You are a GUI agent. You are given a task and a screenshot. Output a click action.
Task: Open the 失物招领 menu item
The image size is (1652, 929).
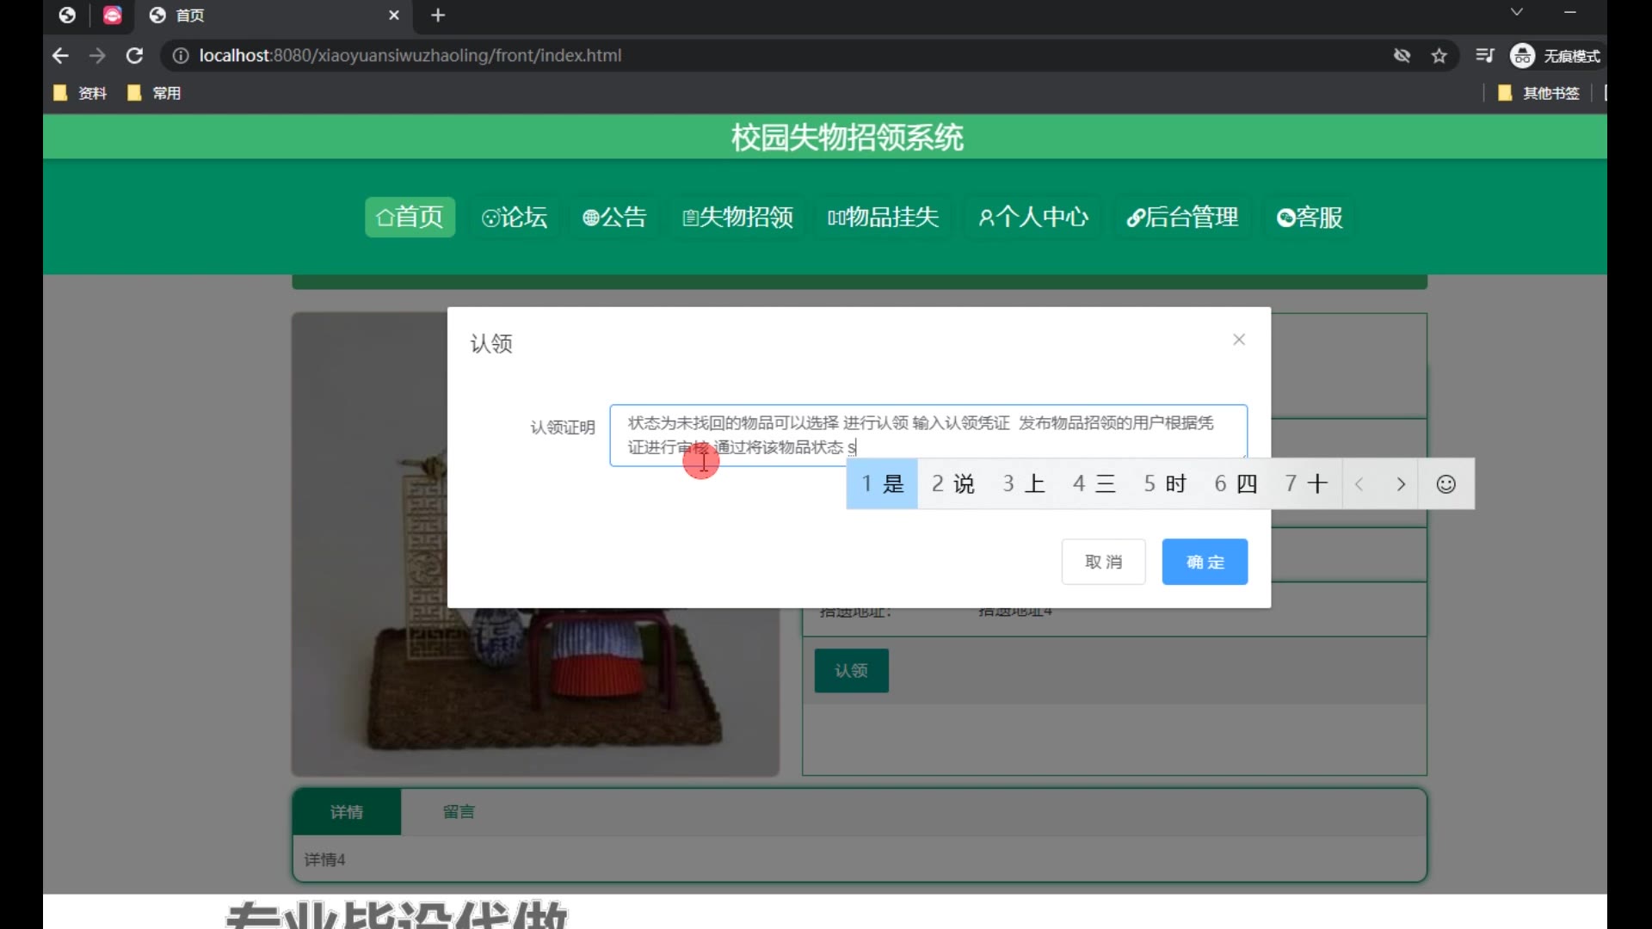click(x=737, y=217)
